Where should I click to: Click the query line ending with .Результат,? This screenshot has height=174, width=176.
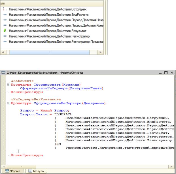click(117, 133)
